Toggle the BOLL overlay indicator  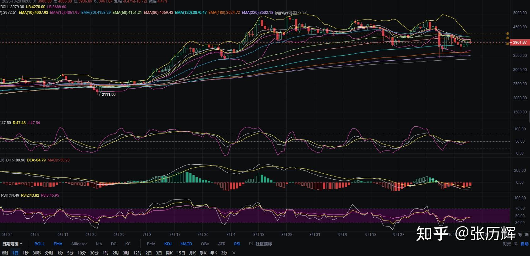(40, 244)
